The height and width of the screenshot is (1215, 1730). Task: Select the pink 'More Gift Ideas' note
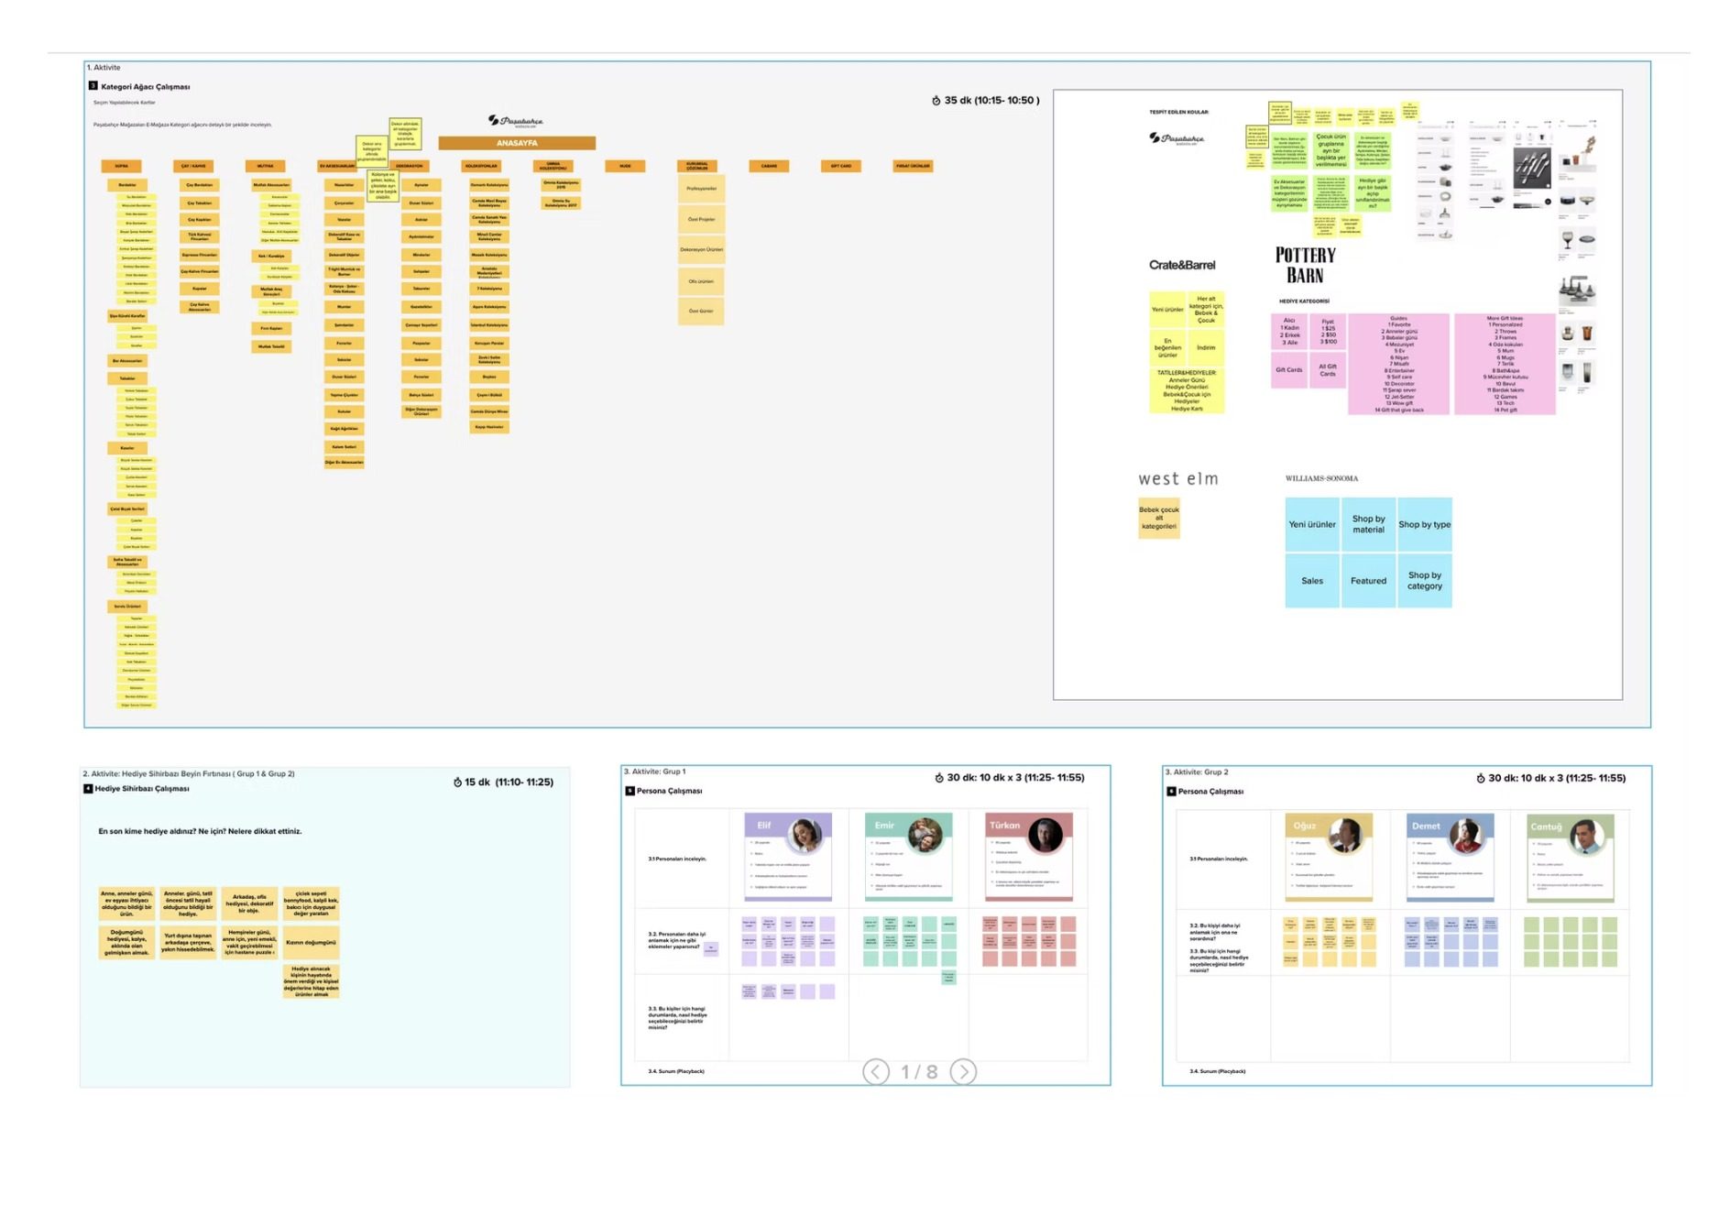tap(1505, 364)
